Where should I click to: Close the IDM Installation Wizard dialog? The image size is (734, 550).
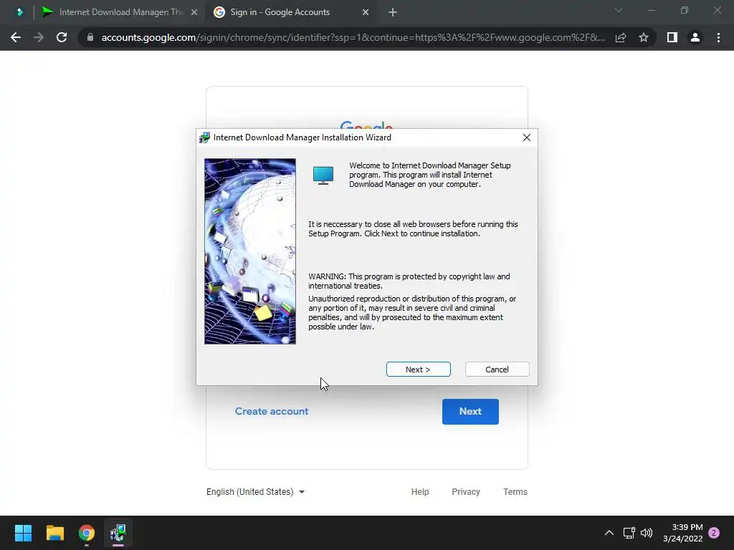pyautogui.click(x=527, y=137)
